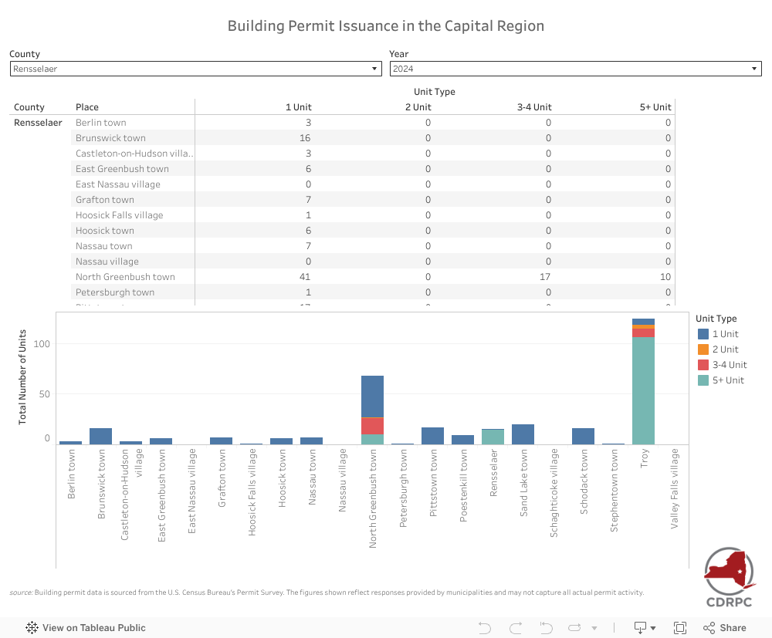Open the County dropdown showing Rensselaer

point(195,69)
